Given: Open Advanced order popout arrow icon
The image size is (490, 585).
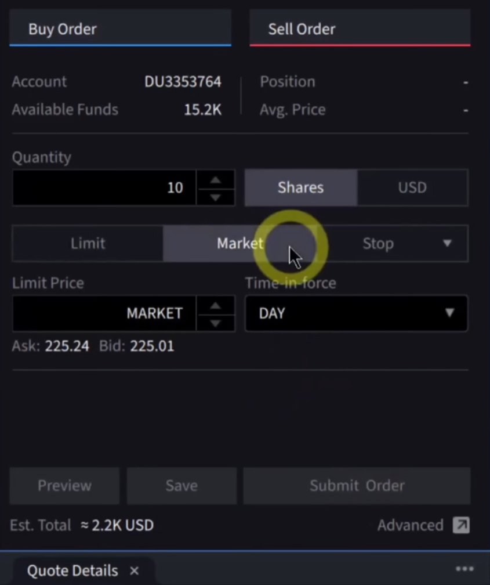Looking at the screenshot, I should point(461,525).
